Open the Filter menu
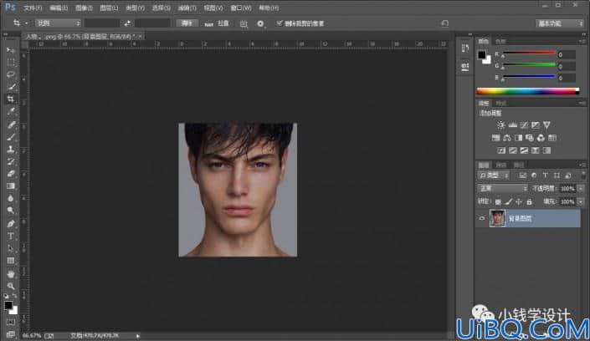 pyautogui.click(x=187, y=8)
